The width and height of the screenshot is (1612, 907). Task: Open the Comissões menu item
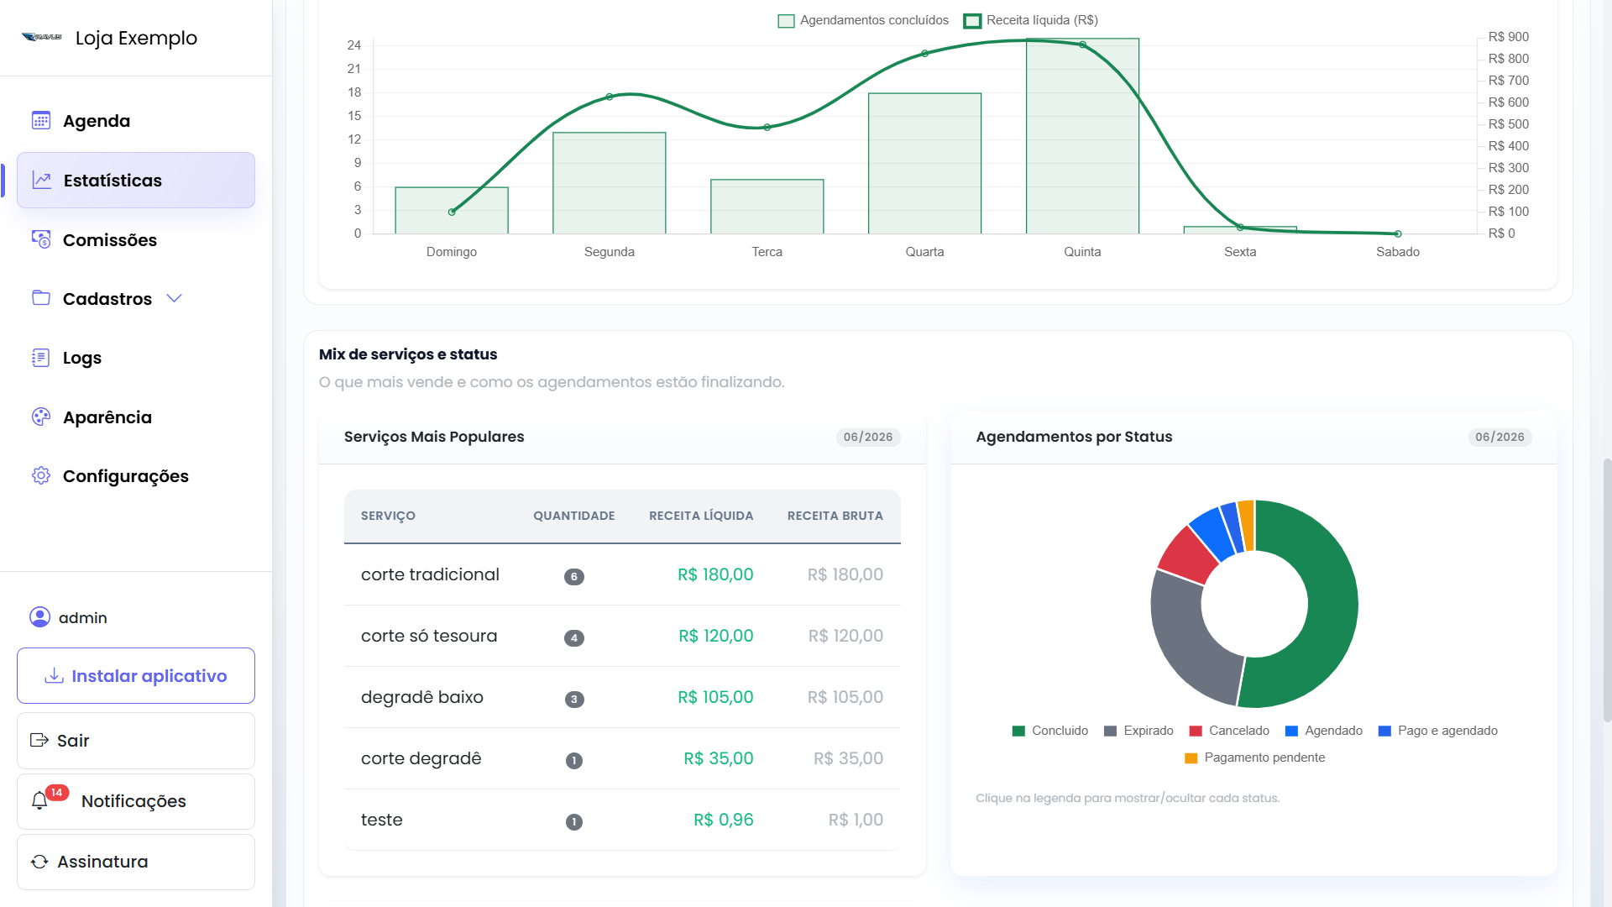(x=136, y=239)
